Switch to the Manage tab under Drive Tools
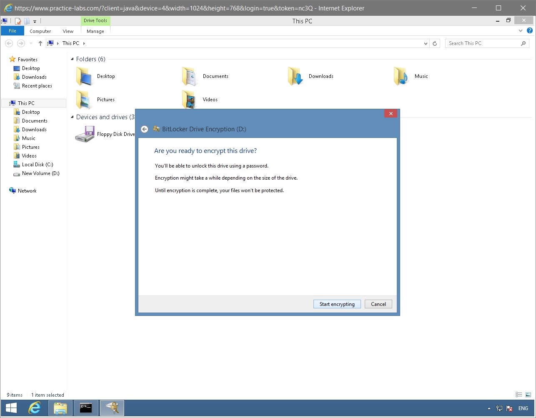The image size is (536, 418). pyautogui.click(x=95, y=31)
